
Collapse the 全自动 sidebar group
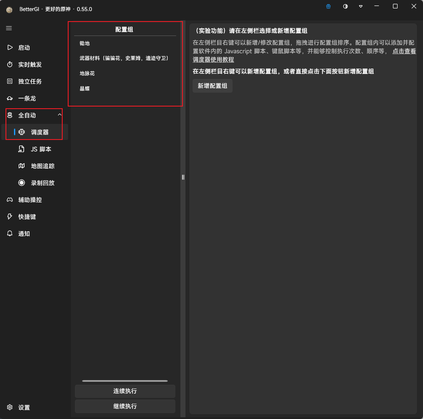(x=60, y=115)
